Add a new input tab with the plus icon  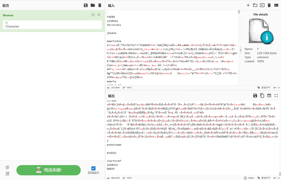248,5
